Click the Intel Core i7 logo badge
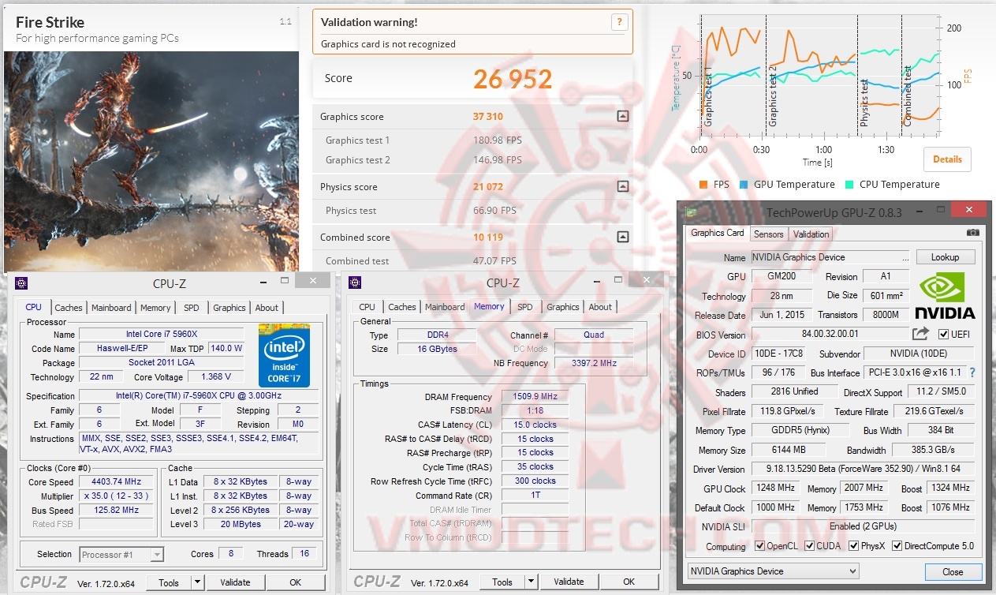Viewport: 996px width, 595px height. 284,354
